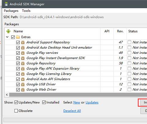Screen dimensions: 147x124
Task: Click status icon in Android Auto API Simulators row
Action: click(x=129, y=79)
